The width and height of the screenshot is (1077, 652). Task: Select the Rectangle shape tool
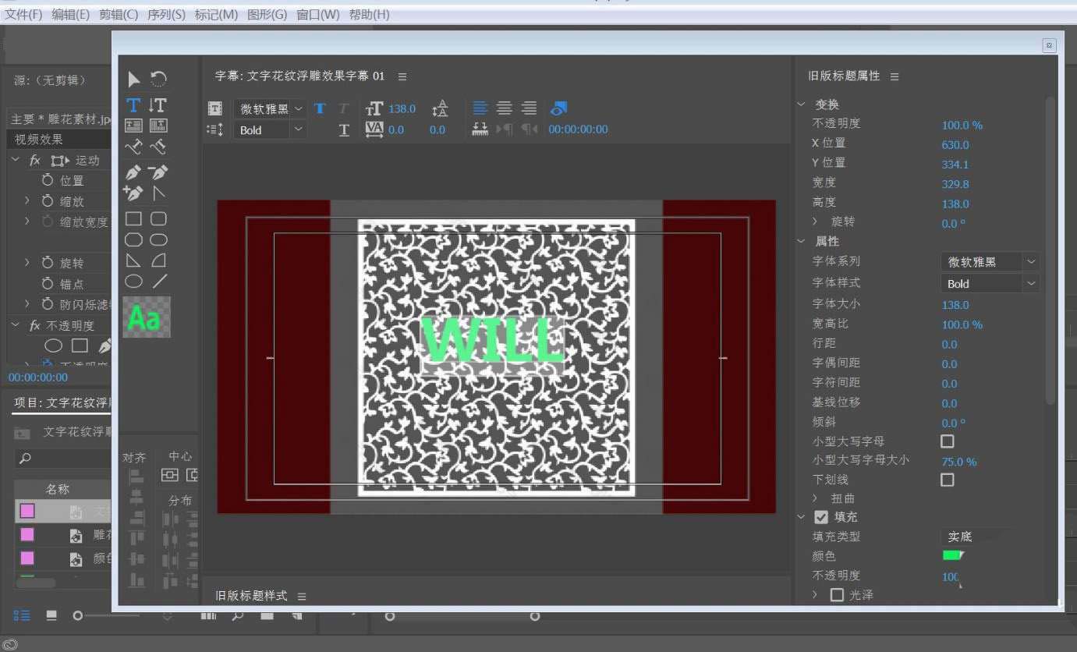[x=134, y=219]
